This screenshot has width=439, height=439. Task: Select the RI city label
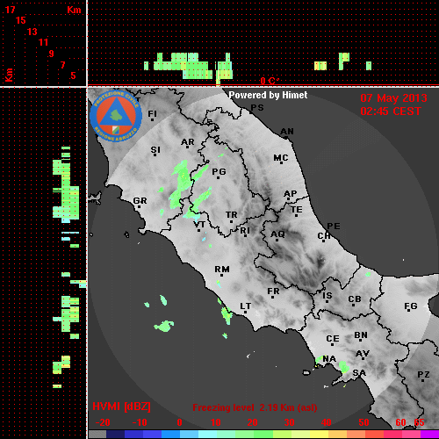point(245,231)
